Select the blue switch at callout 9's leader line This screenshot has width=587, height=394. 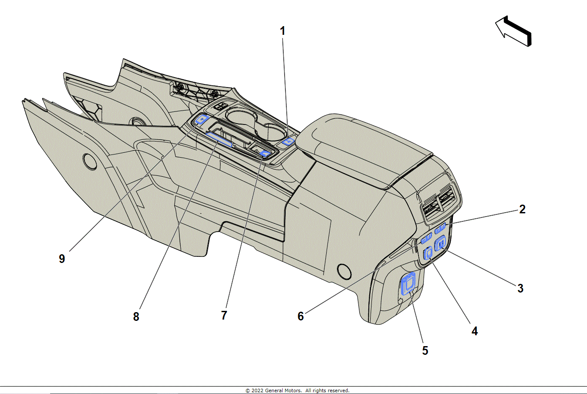(x=202, y=119)
